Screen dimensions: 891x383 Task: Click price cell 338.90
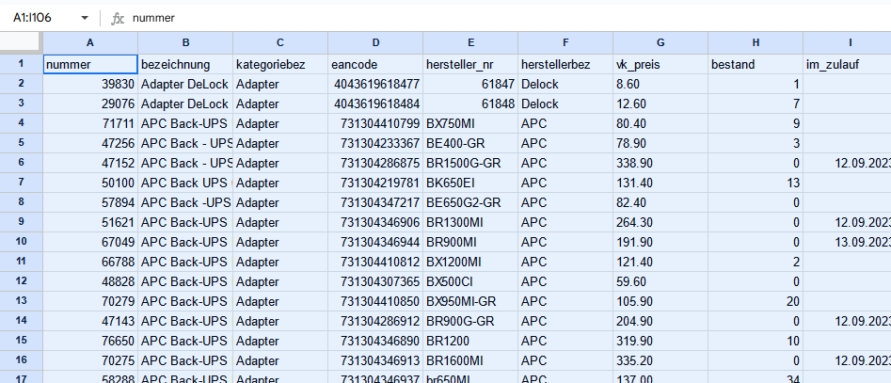pyautogui.click(x=660, y=163)
